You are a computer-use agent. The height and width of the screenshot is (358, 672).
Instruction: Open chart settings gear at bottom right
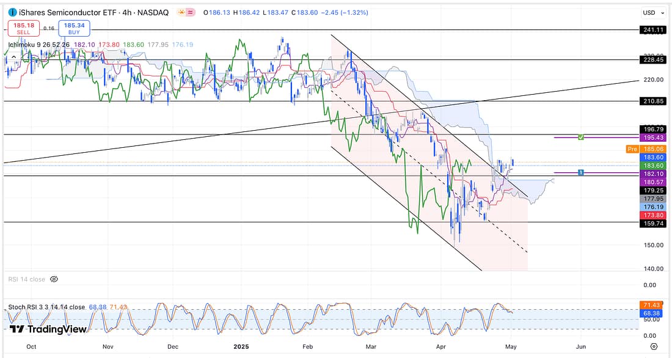coord(654,346)
